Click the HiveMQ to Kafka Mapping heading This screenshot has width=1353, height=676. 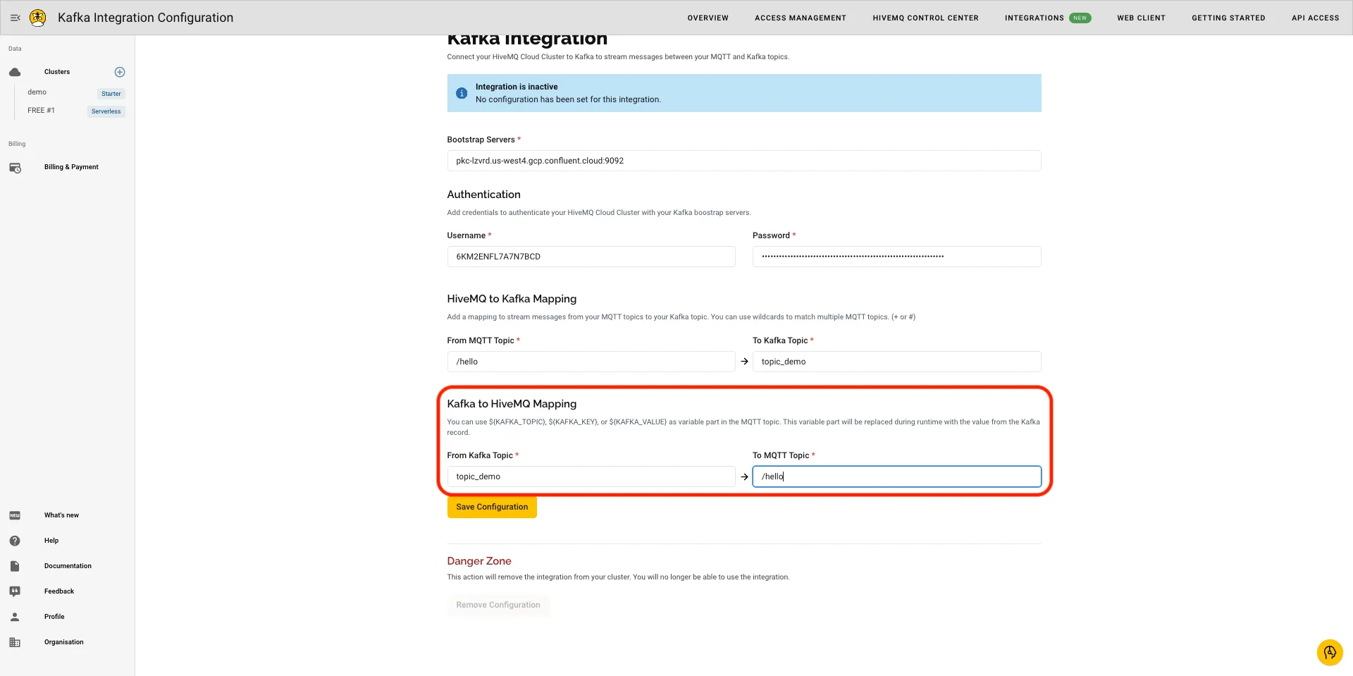pyautogui.click(x=512, y=299)
